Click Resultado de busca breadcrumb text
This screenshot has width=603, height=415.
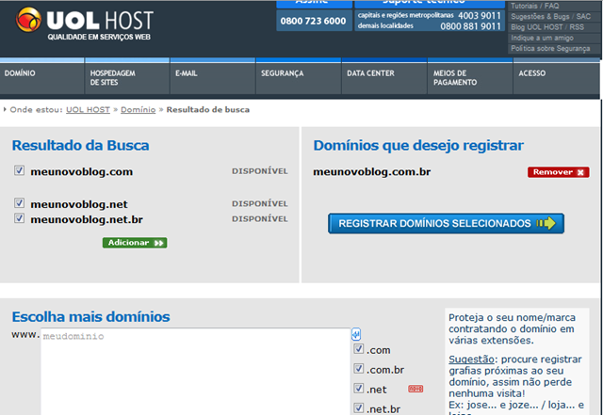(208, 110)
